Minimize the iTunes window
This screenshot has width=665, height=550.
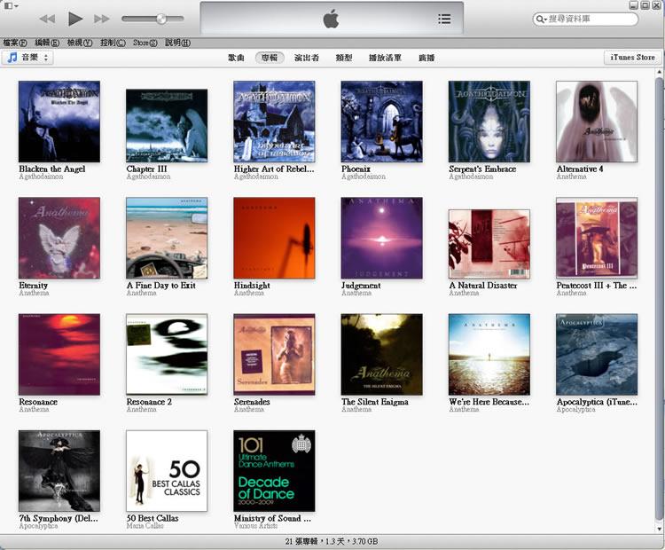click(634, 5)
